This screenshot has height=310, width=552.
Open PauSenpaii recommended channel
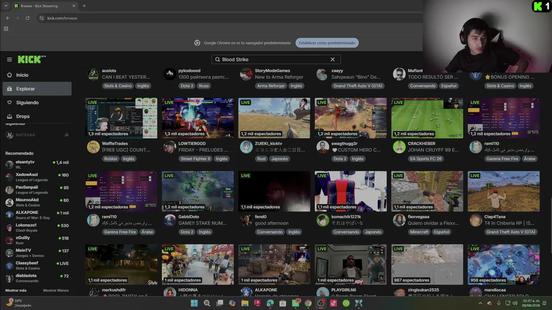click(37, 189)
